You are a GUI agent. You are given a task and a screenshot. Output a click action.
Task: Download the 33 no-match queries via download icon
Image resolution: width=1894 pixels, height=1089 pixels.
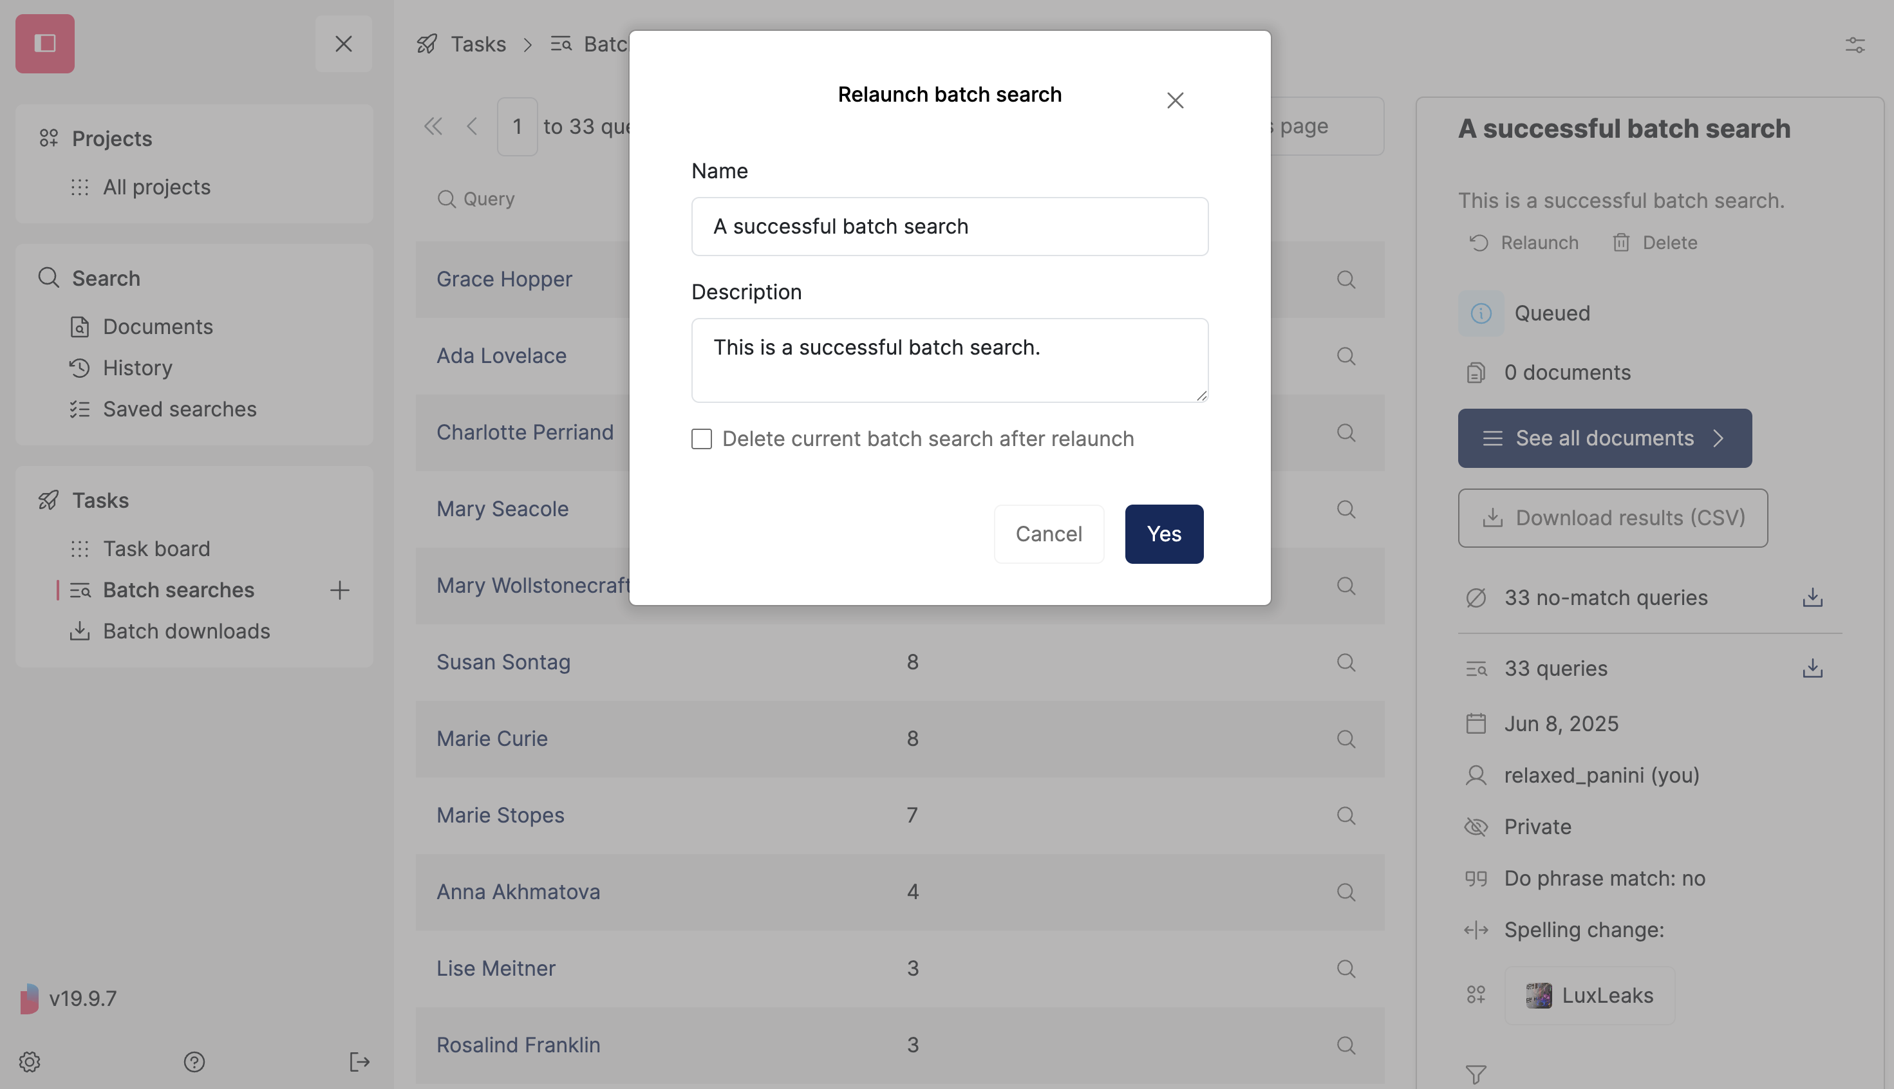(x=1812, y=597)
